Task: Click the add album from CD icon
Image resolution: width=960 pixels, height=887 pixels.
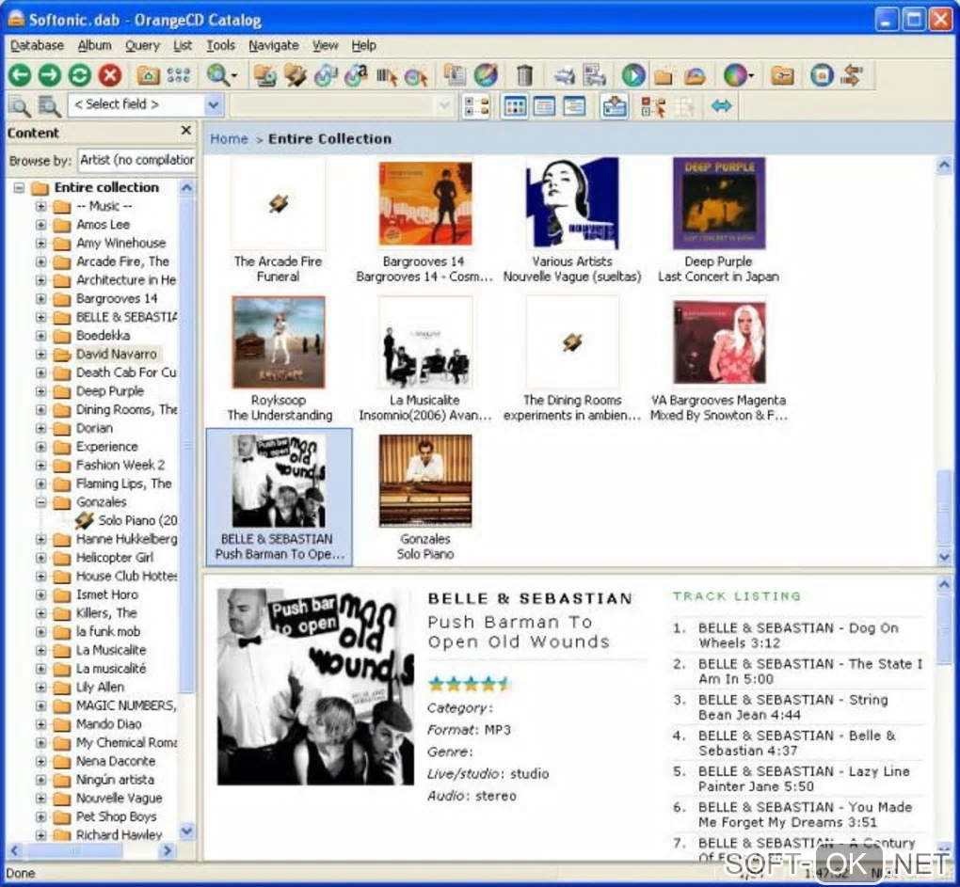Action: [265, 75]
